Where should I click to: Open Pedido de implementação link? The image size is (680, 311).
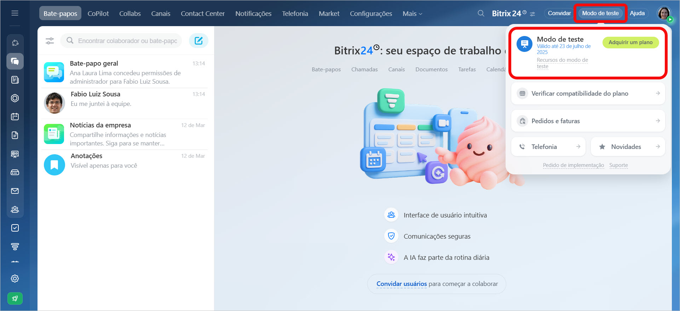click(x=574, y=165)
